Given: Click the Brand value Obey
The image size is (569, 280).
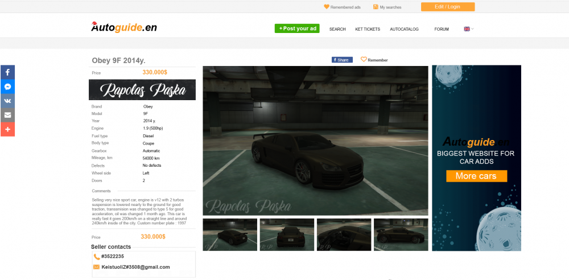Looking at the screenshot, I should [148, 107].
